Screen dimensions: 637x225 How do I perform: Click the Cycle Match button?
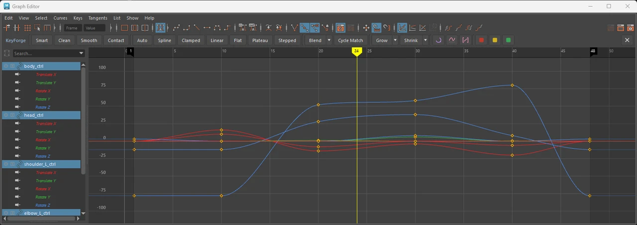(x=350, y=40)
